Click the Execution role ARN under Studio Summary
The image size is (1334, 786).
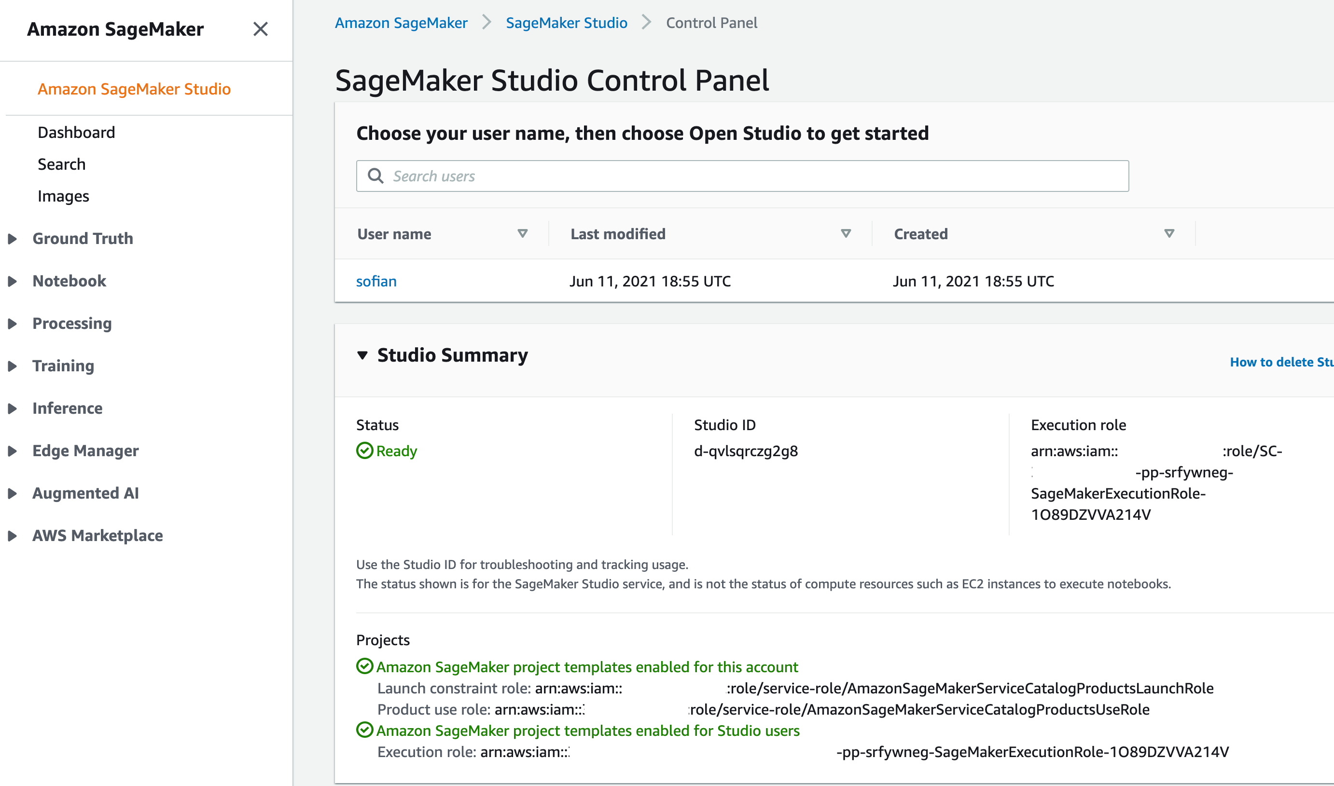coord(1156,483)
